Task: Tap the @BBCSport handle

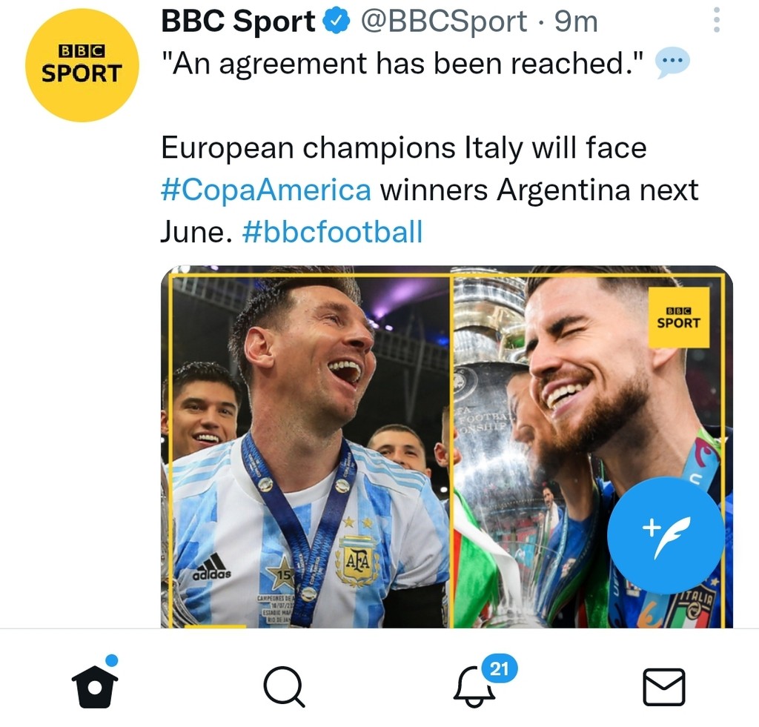Action: [443, 22]
